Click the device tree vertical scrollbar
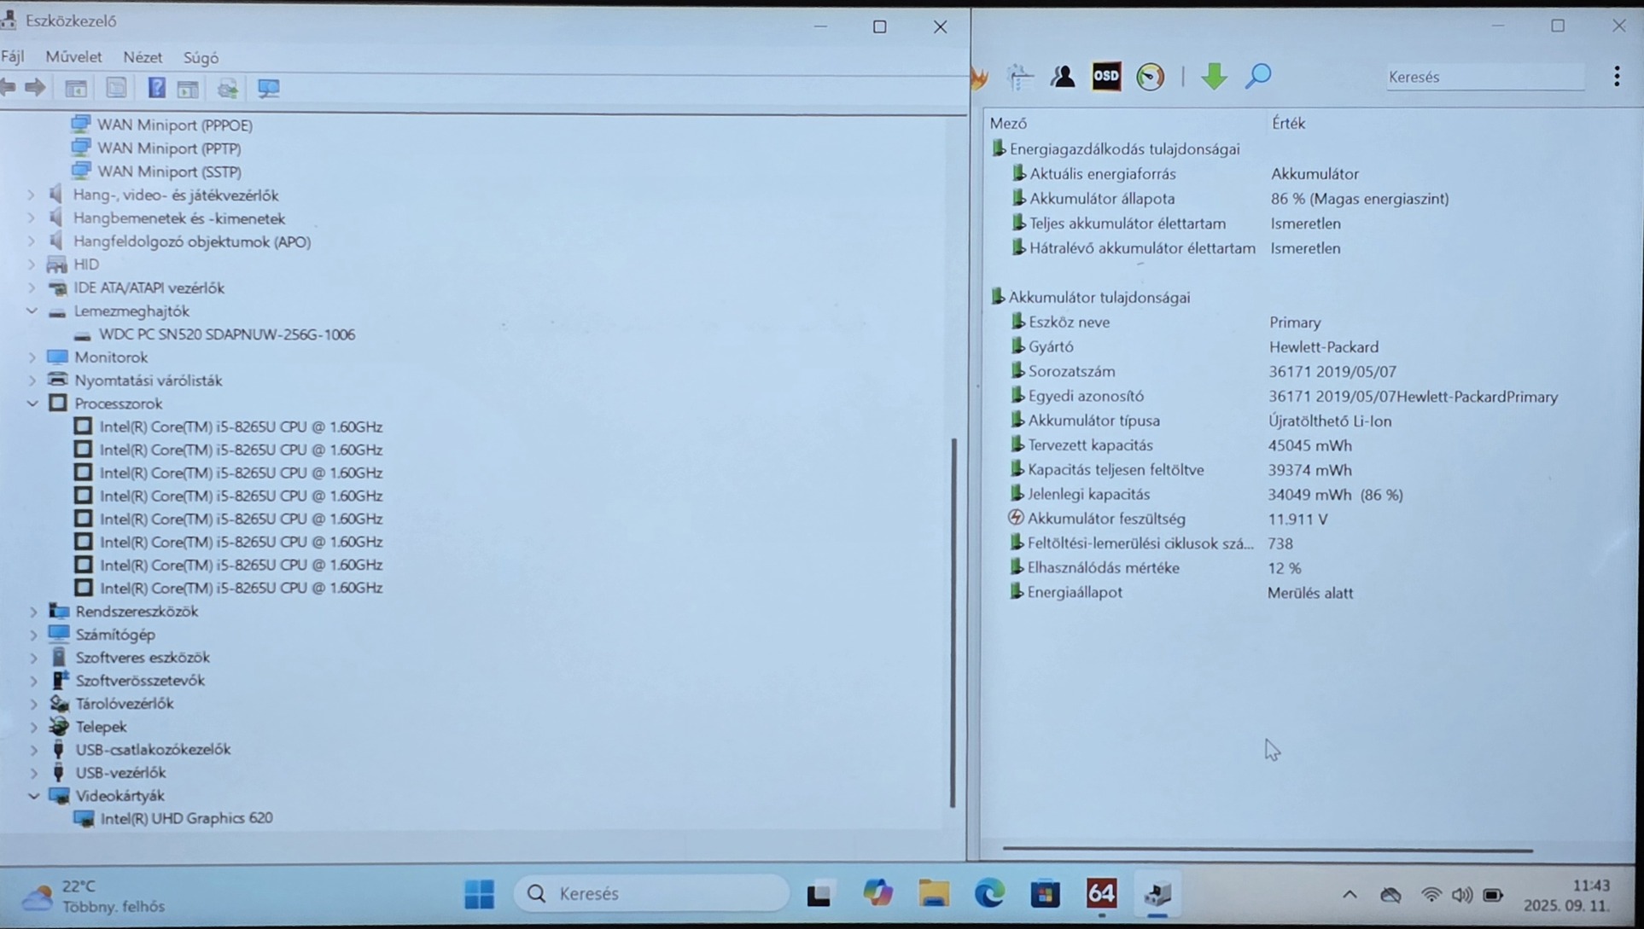Screen dimensions: 1644x929 click(953, 623)
